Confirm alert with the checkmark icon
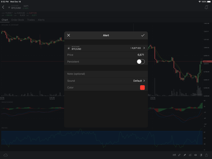Screen dimensions: 212x159 (143, 35)
